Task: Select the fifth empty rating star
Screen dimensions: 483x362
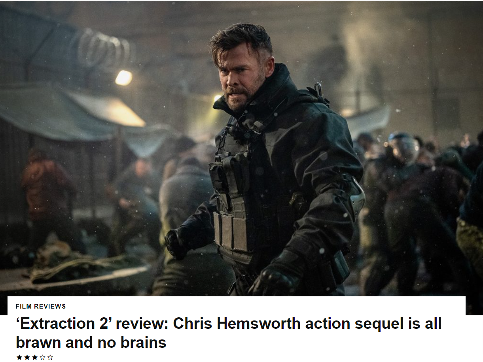Action: 50,357
